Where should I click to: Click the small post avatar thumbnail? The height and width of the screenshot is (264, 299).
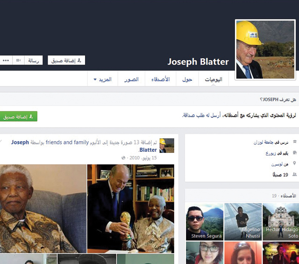point(167,145)
